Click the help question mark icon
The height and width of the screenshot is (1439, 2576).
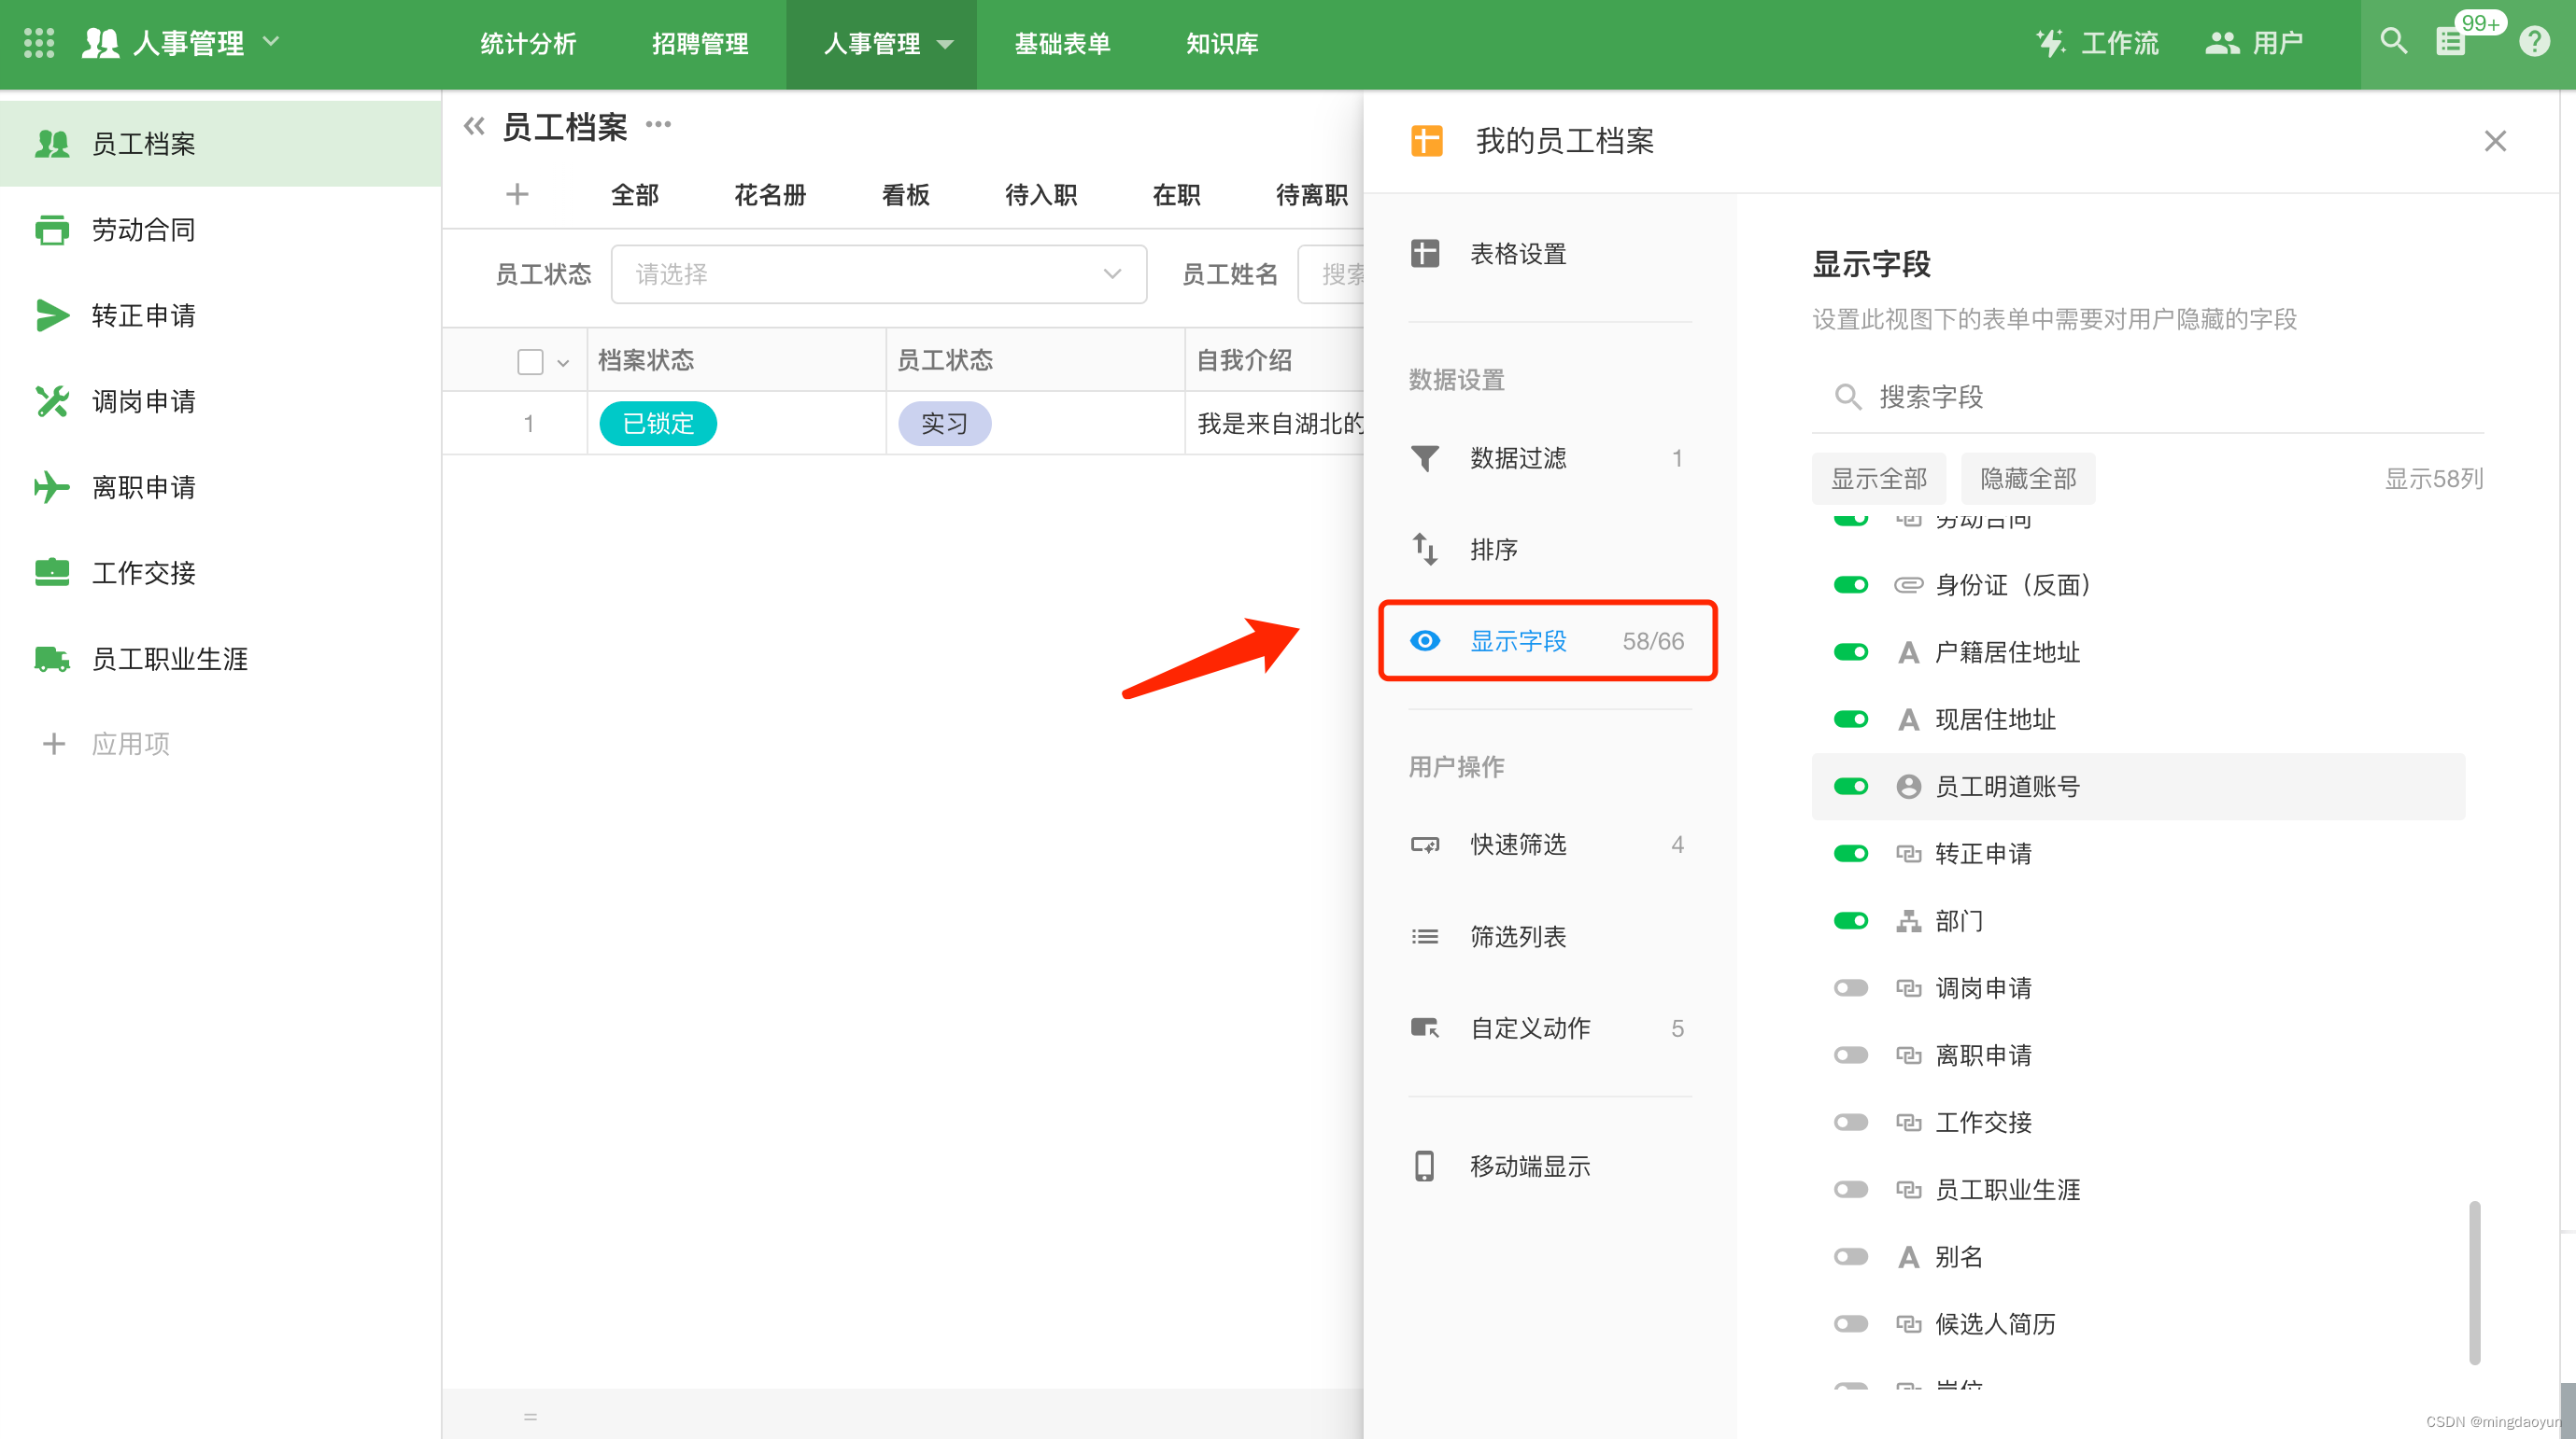coord(2534,42)
